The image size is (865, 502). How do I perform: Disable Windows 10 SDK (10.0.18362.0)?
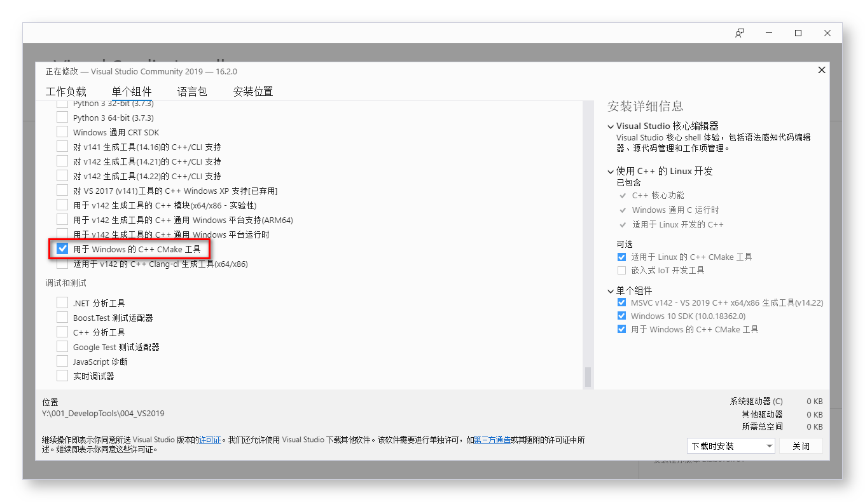pyautogui.click(x=621, y=315)
